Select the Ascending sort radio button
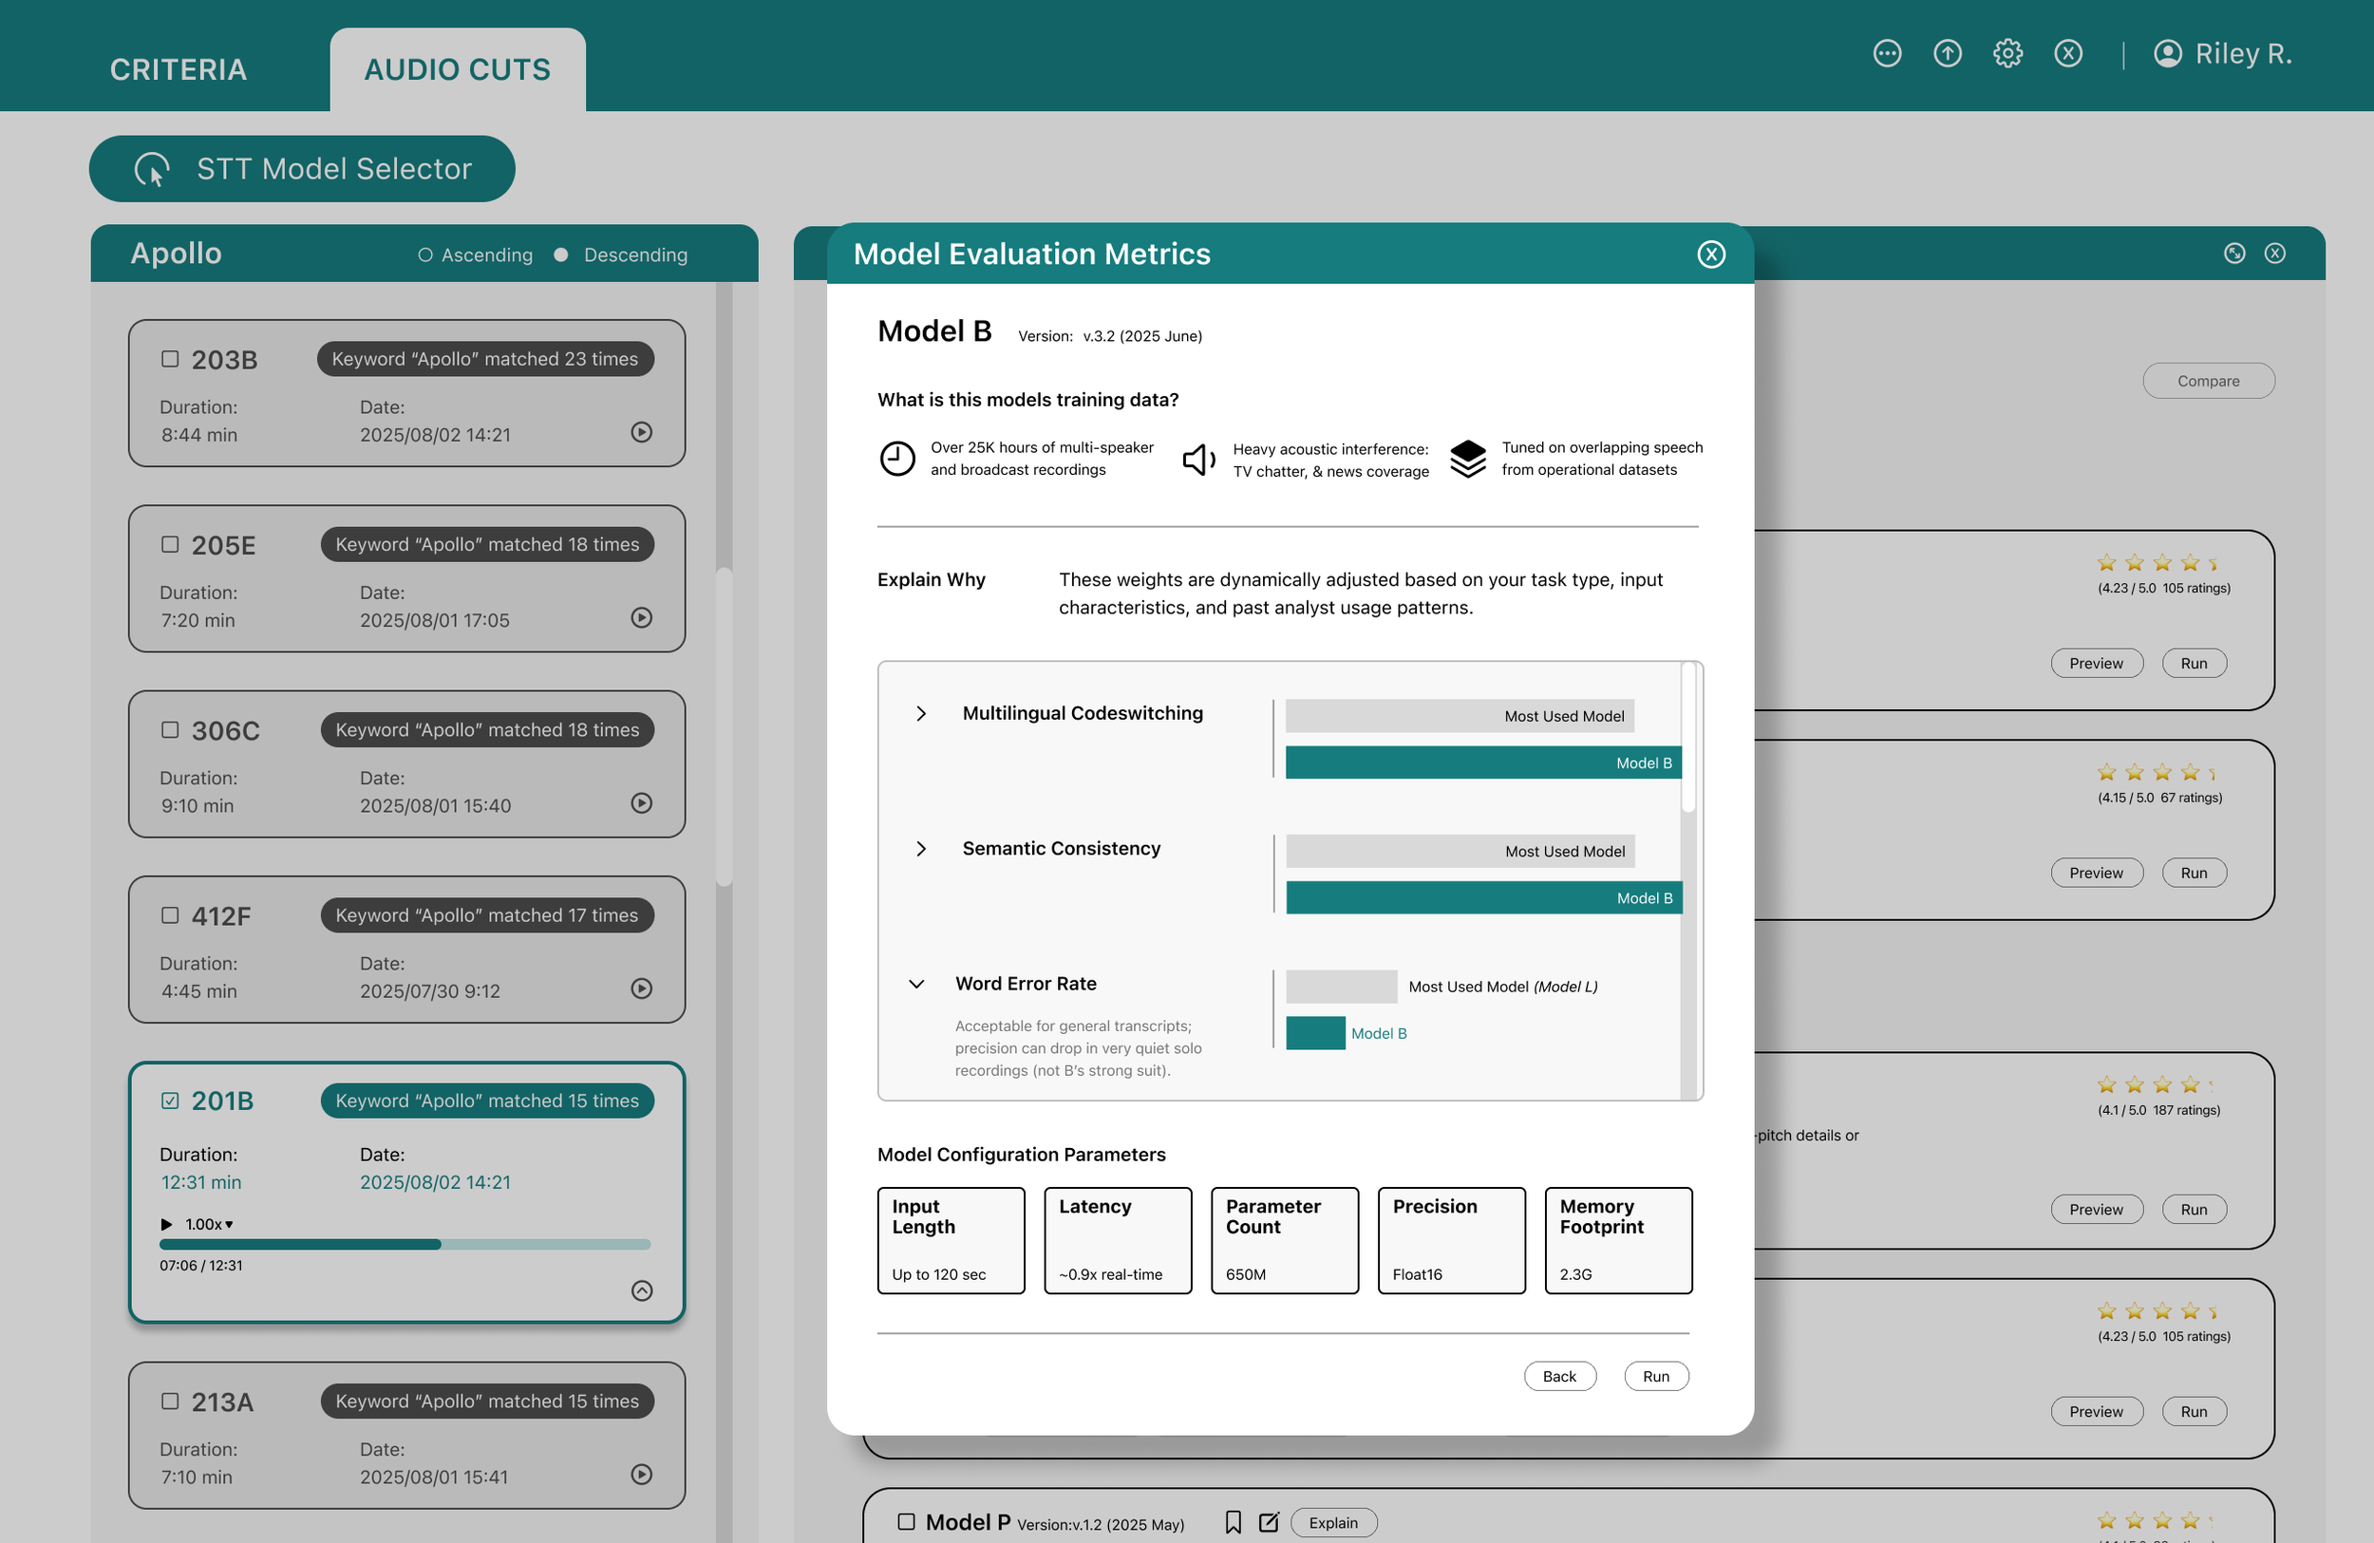The height and width of the screenshot is (1543, 2374). click(424, 254)
